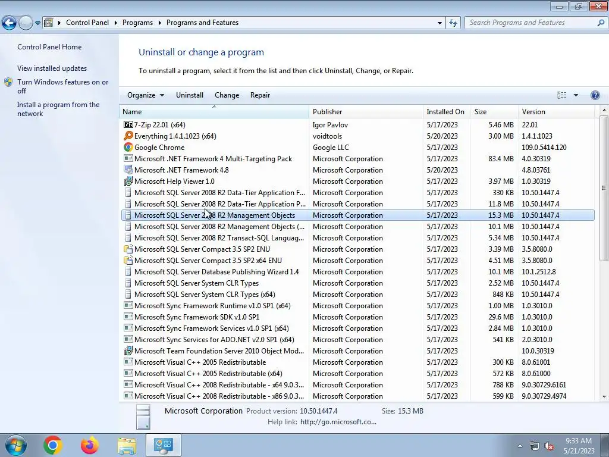Click the vertical scrollbar thumb
The image size is (609, 457).
coord(604,187)
